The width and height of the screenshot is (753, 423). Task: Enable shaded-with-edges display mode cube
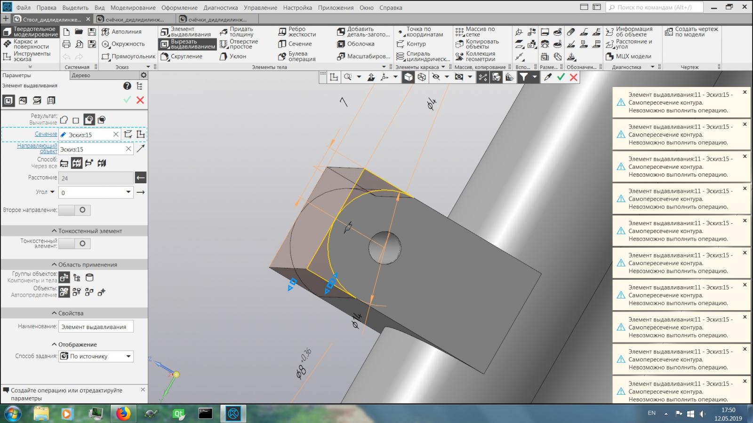tap(409, 77)
